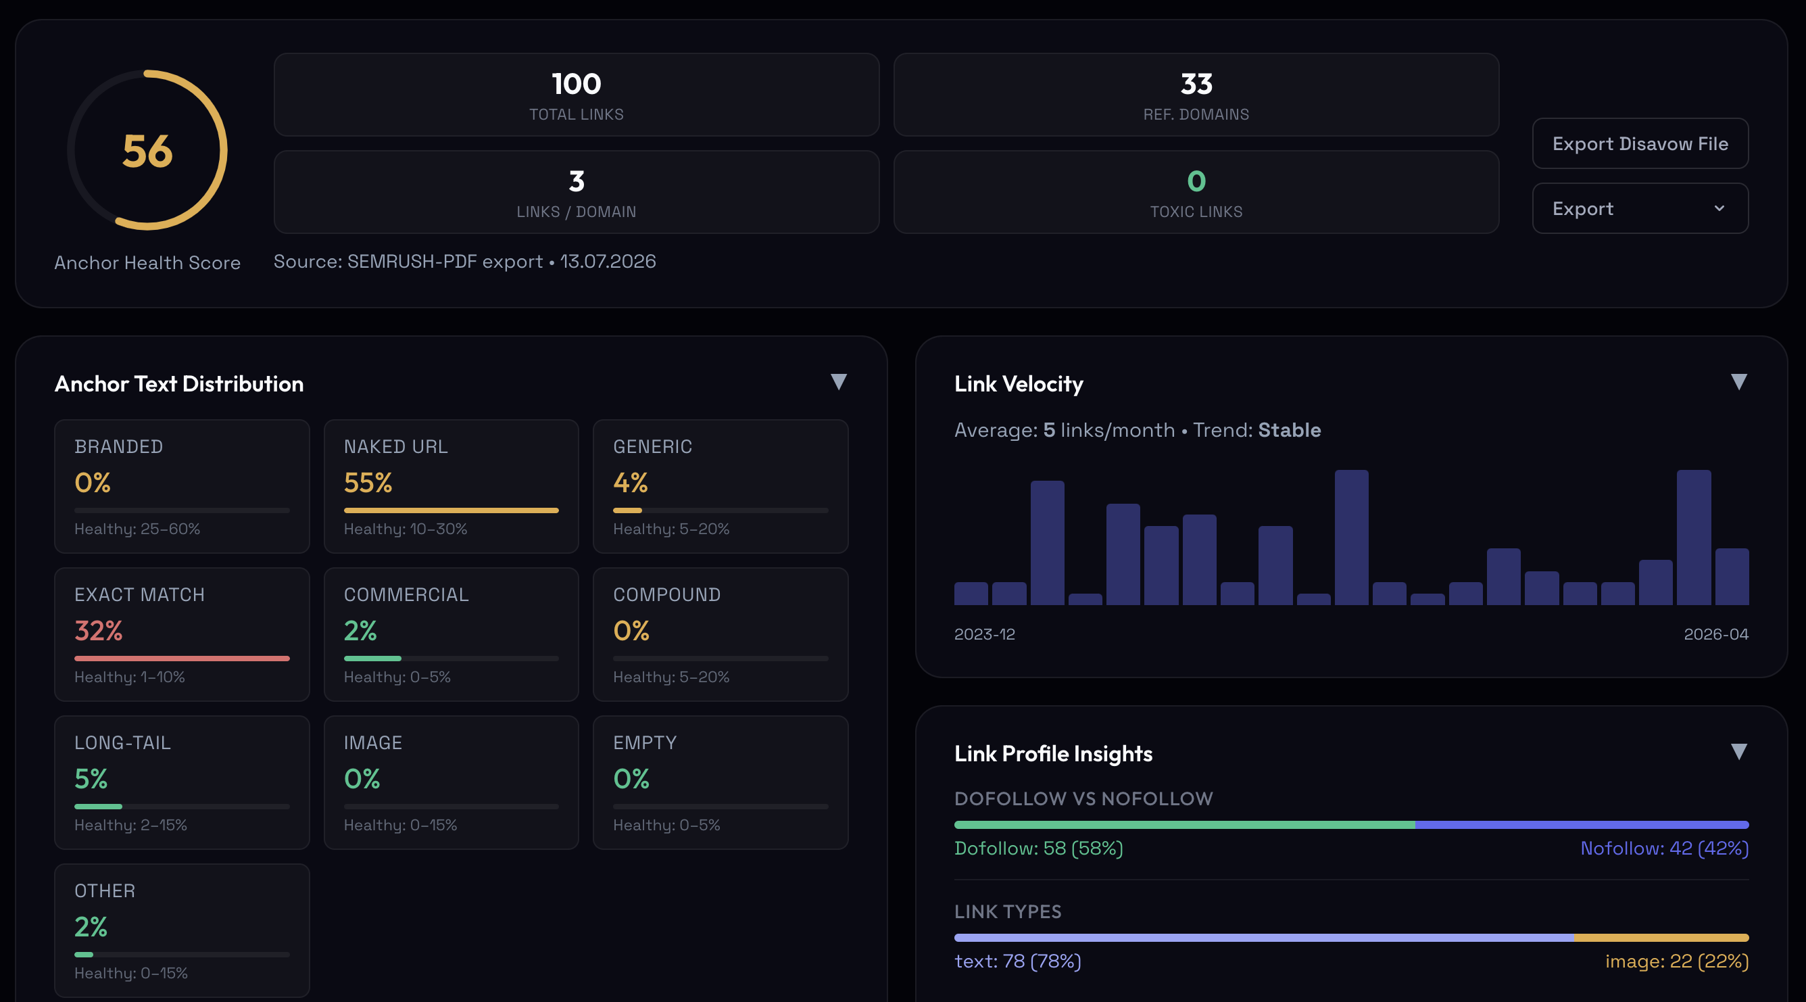This screenshot has width=1806, height=1002.
Task: Click the 2023-12 axis label
Action: (x=984, y=634)
